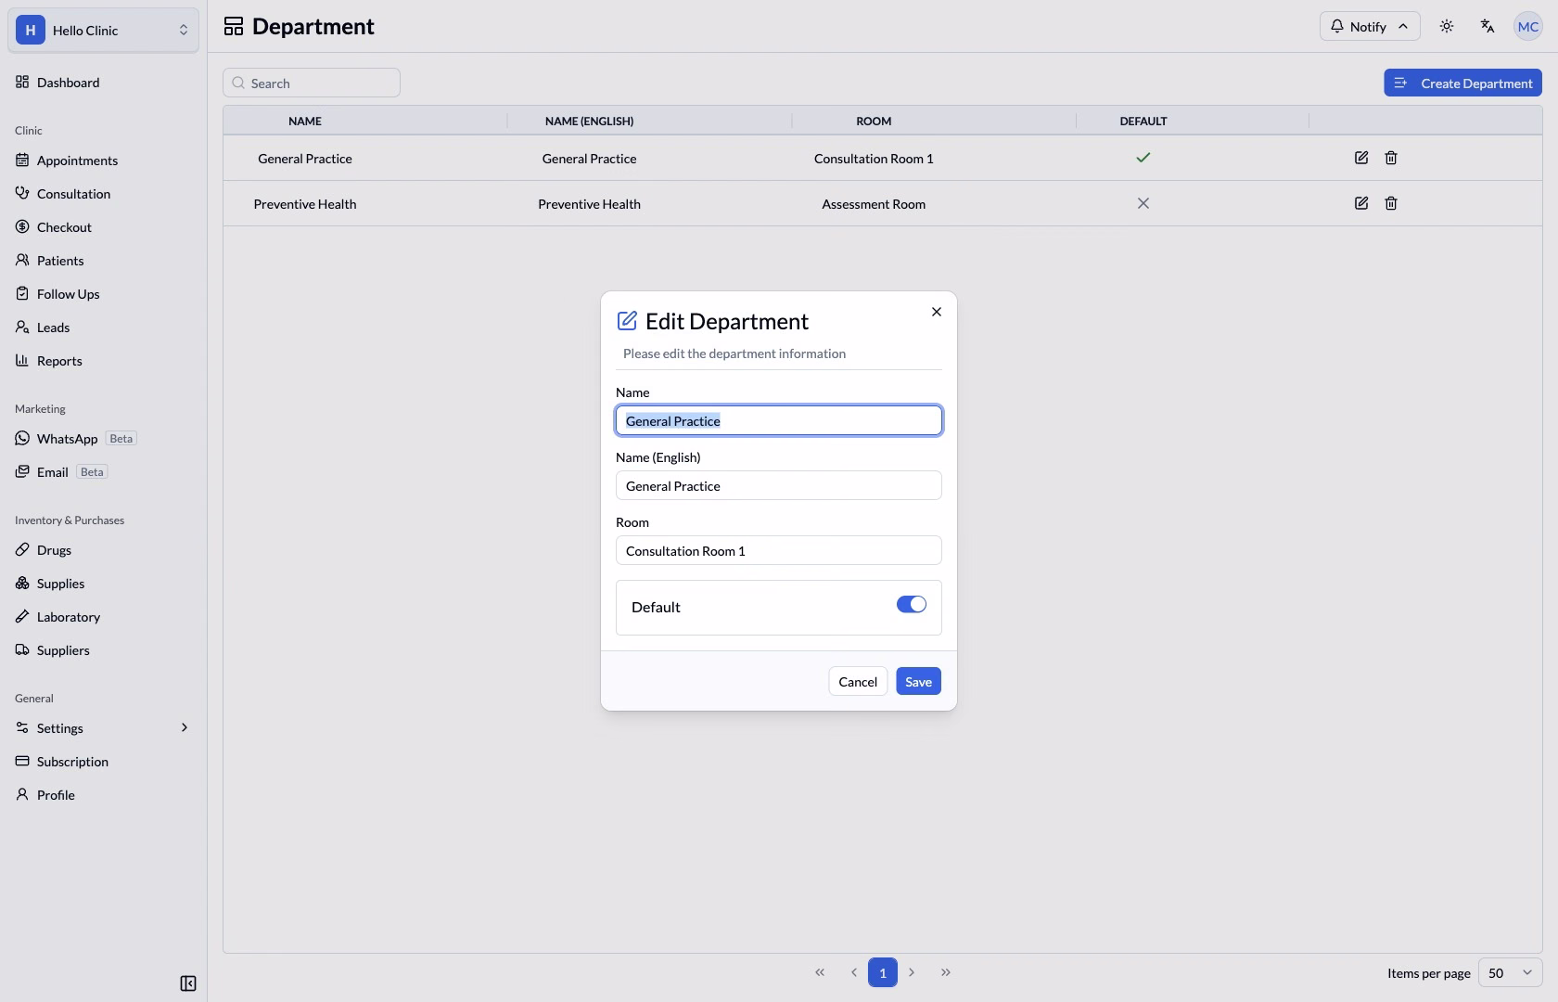Viewport: 1558px width, 1002px height.
Task: Go to the first page
Action: (820, 972)
